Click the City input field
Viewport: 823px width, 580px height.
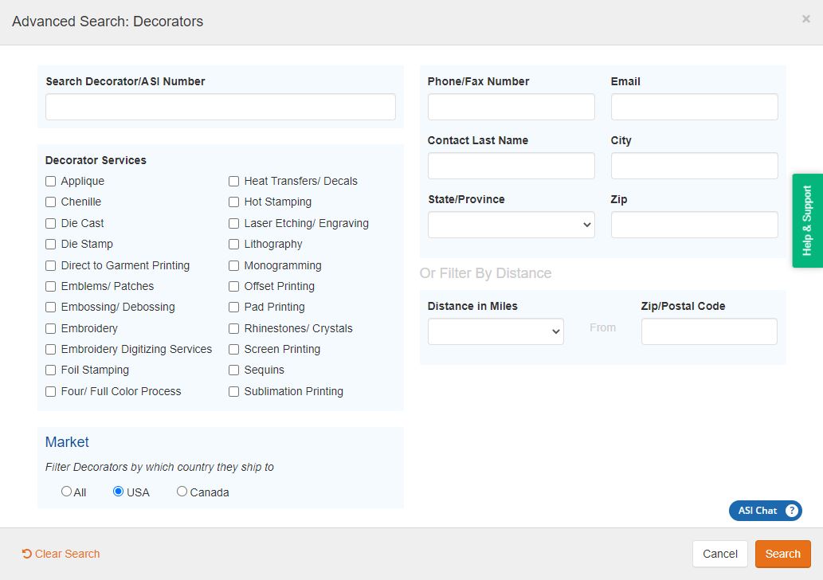pos(695,166)
